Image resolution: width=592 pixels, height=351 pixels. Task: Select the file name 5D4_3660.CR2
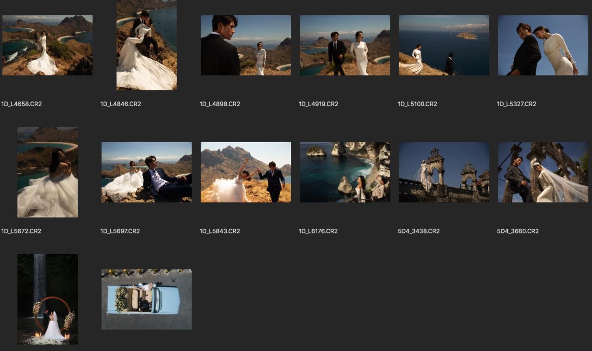[518, 231]
